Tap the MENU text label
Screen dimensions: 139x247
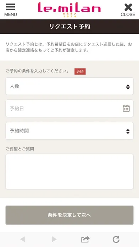(x=11, y=15)
